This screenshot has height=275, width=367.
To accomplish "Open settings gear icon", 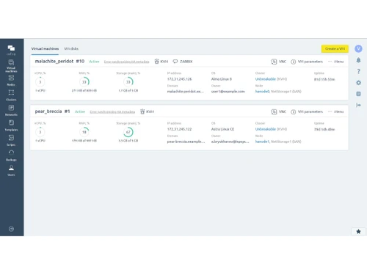I will (358, 83).
